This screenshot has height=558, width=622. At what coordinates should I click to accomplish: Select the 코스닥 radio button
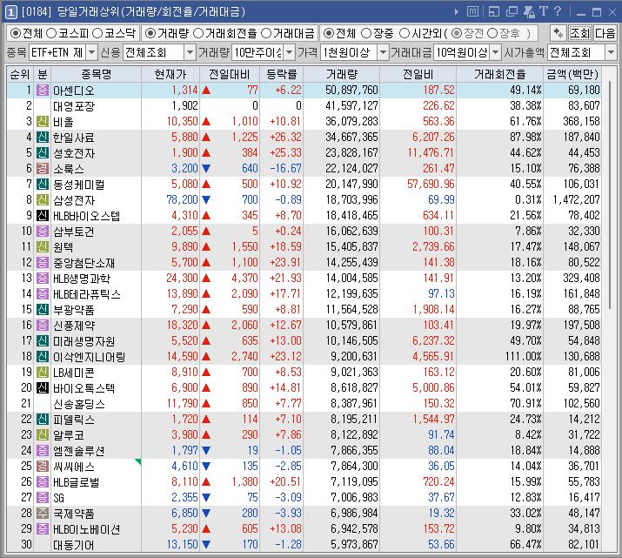[97, 33]
